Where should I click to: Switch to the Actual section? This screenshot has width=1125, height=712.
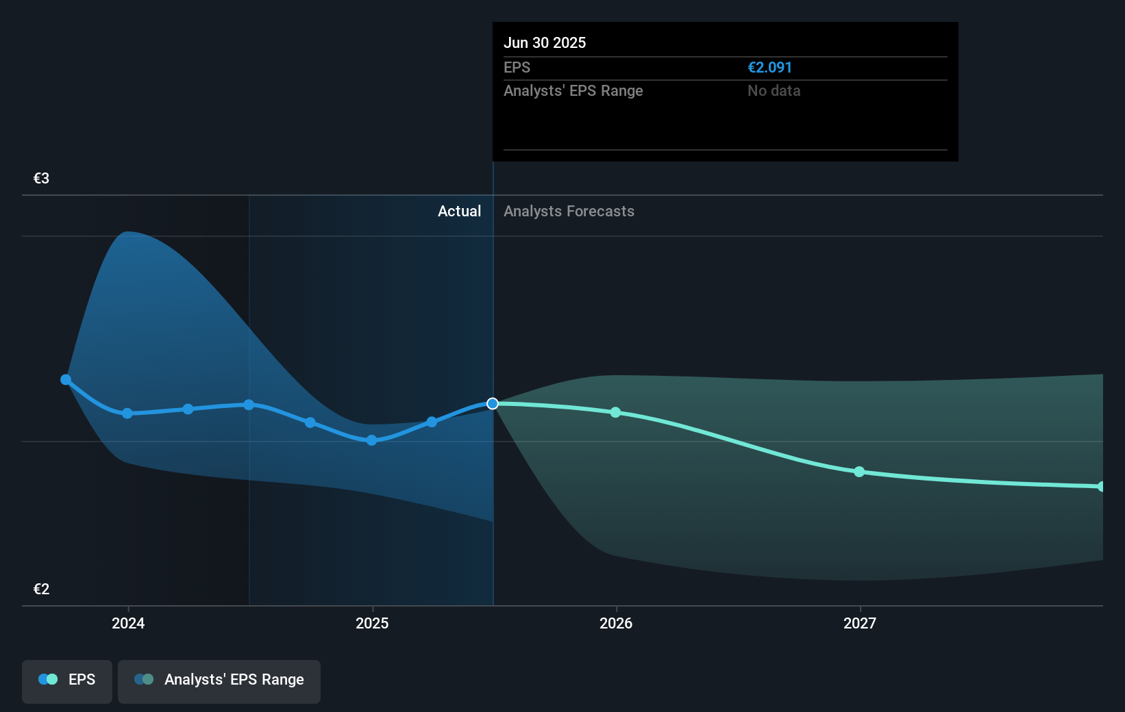point(459,211)
